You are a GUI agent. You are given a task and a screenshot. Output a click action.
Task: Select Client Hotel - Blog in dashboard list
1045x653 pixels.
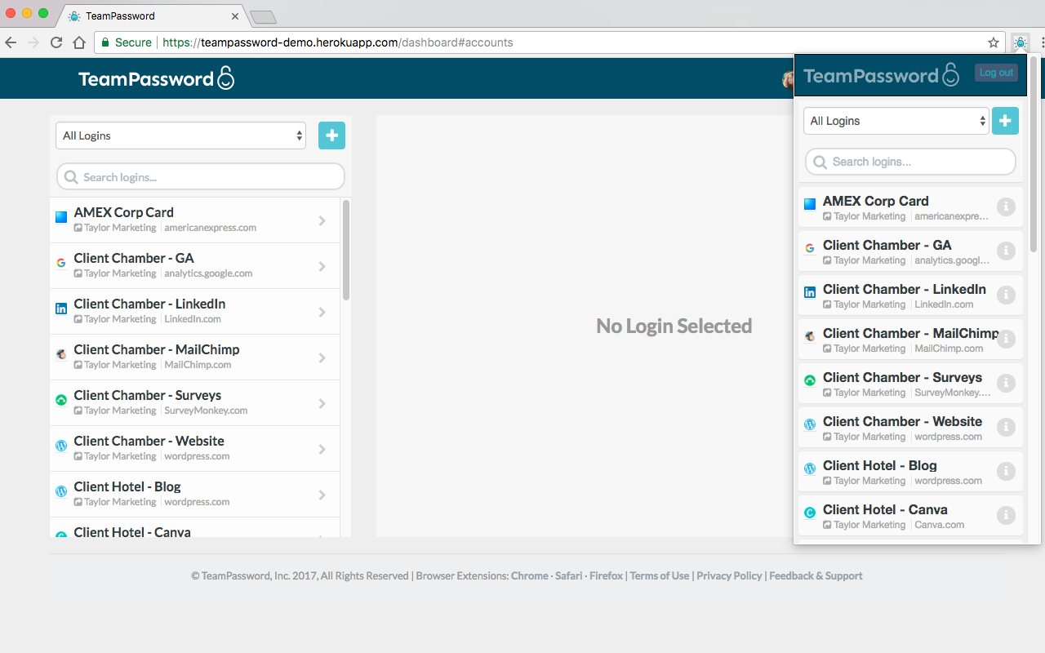pos(194,494)
